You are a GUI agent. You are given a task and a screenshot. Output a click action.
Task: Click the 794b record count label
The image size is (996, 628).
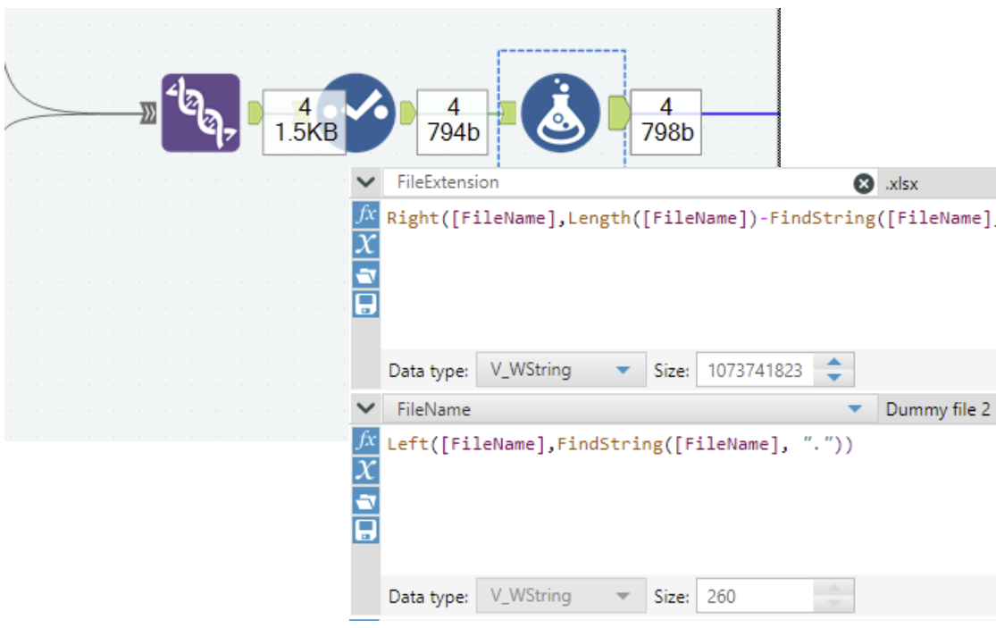point(453,121)
